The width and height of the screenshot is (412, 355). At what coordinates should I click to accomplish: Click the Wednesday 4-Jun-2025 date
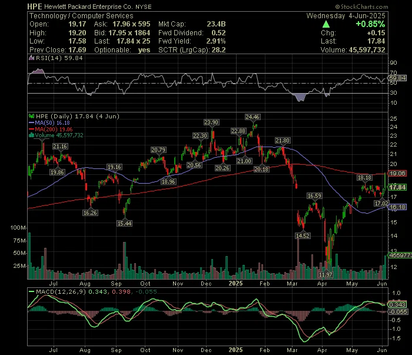click(345, 16)
